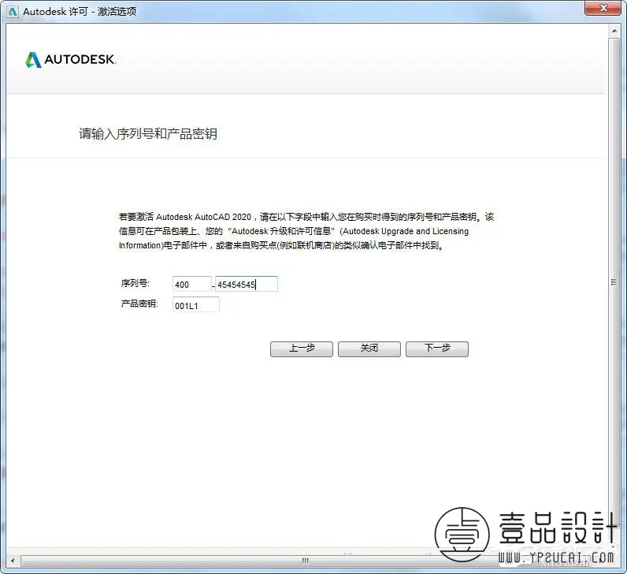Click the vertical scrollbar thumb

pyautogui.click(x=614, y=282)
